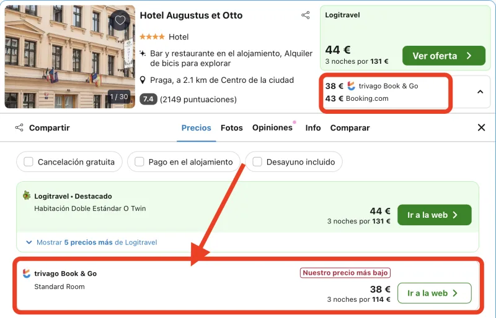Open hotel photo thumbnail
Viewport: 496px width, 318px height.
pos(69,57)
